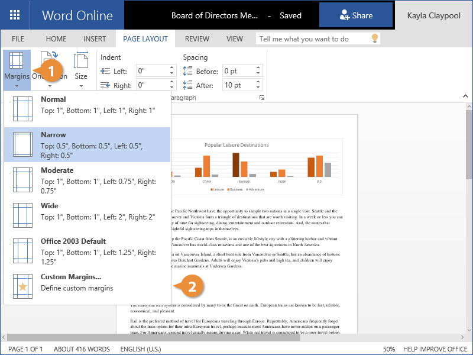Decrease the Spacing After value
Image resolution: width=473 pixels, height=355 pixels.
[x=258, y=88]
